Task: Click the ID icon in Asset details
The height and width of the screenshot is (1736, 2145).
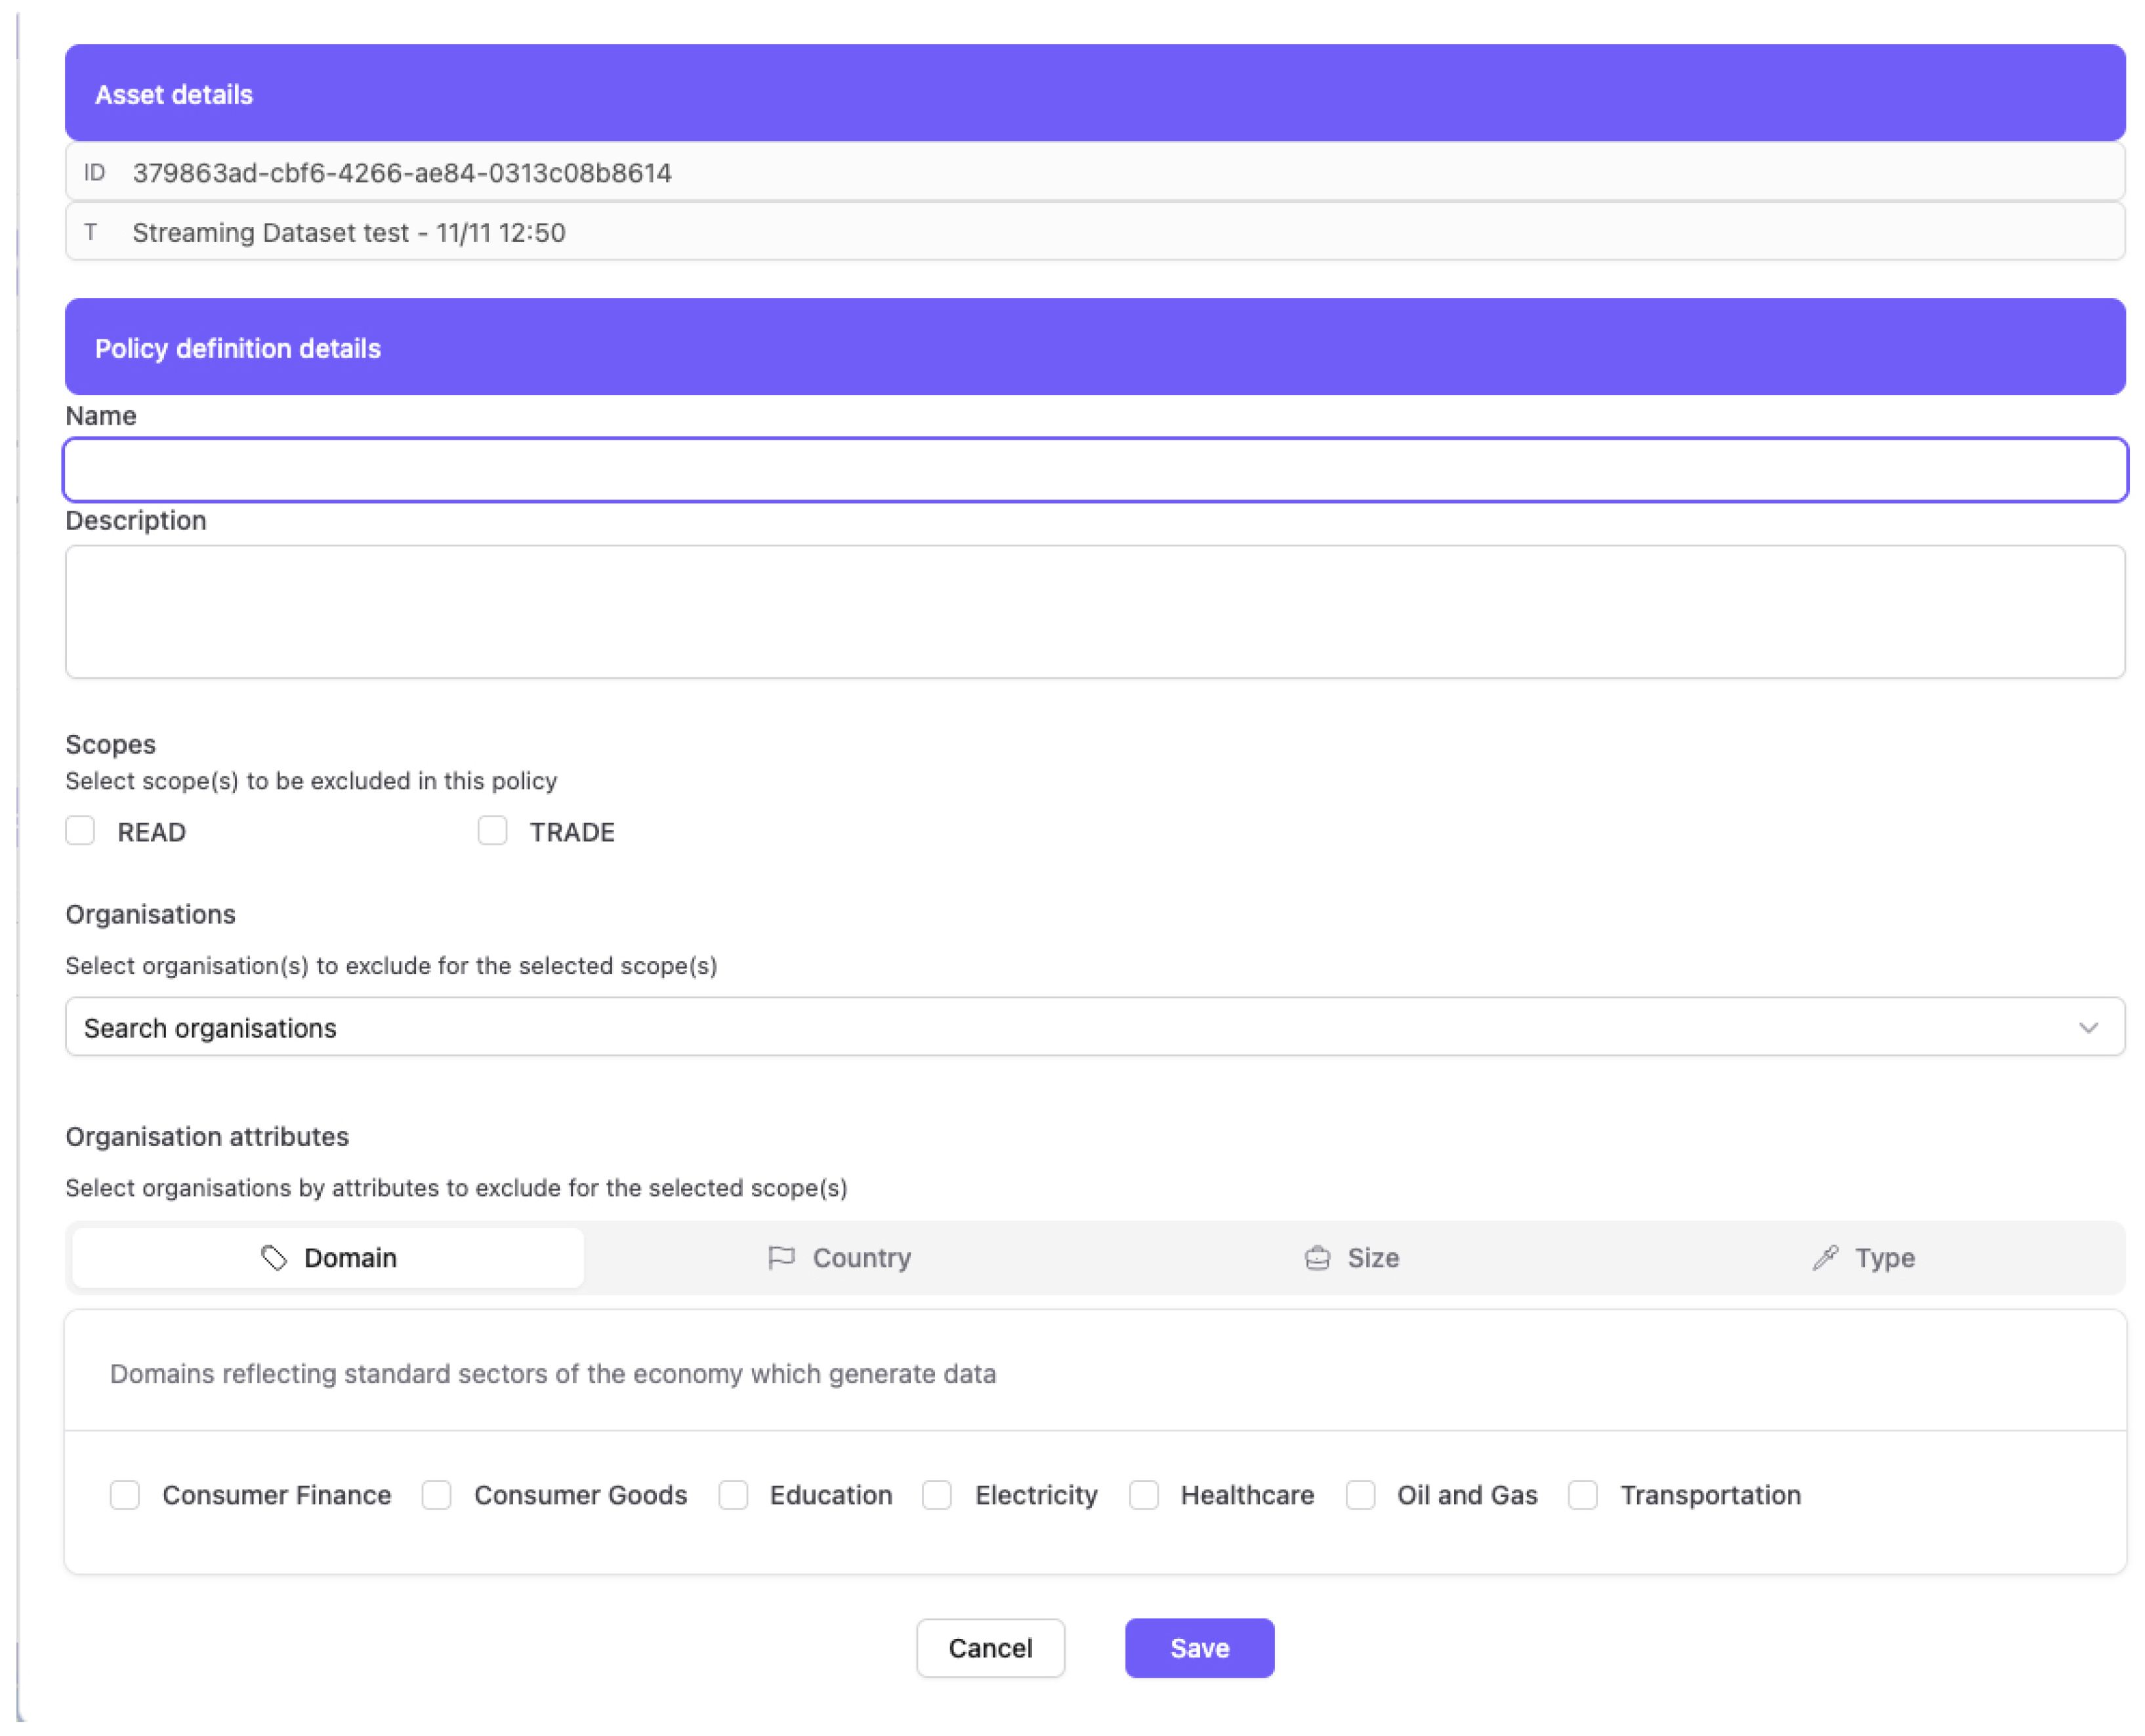Action: pos(94,173)
